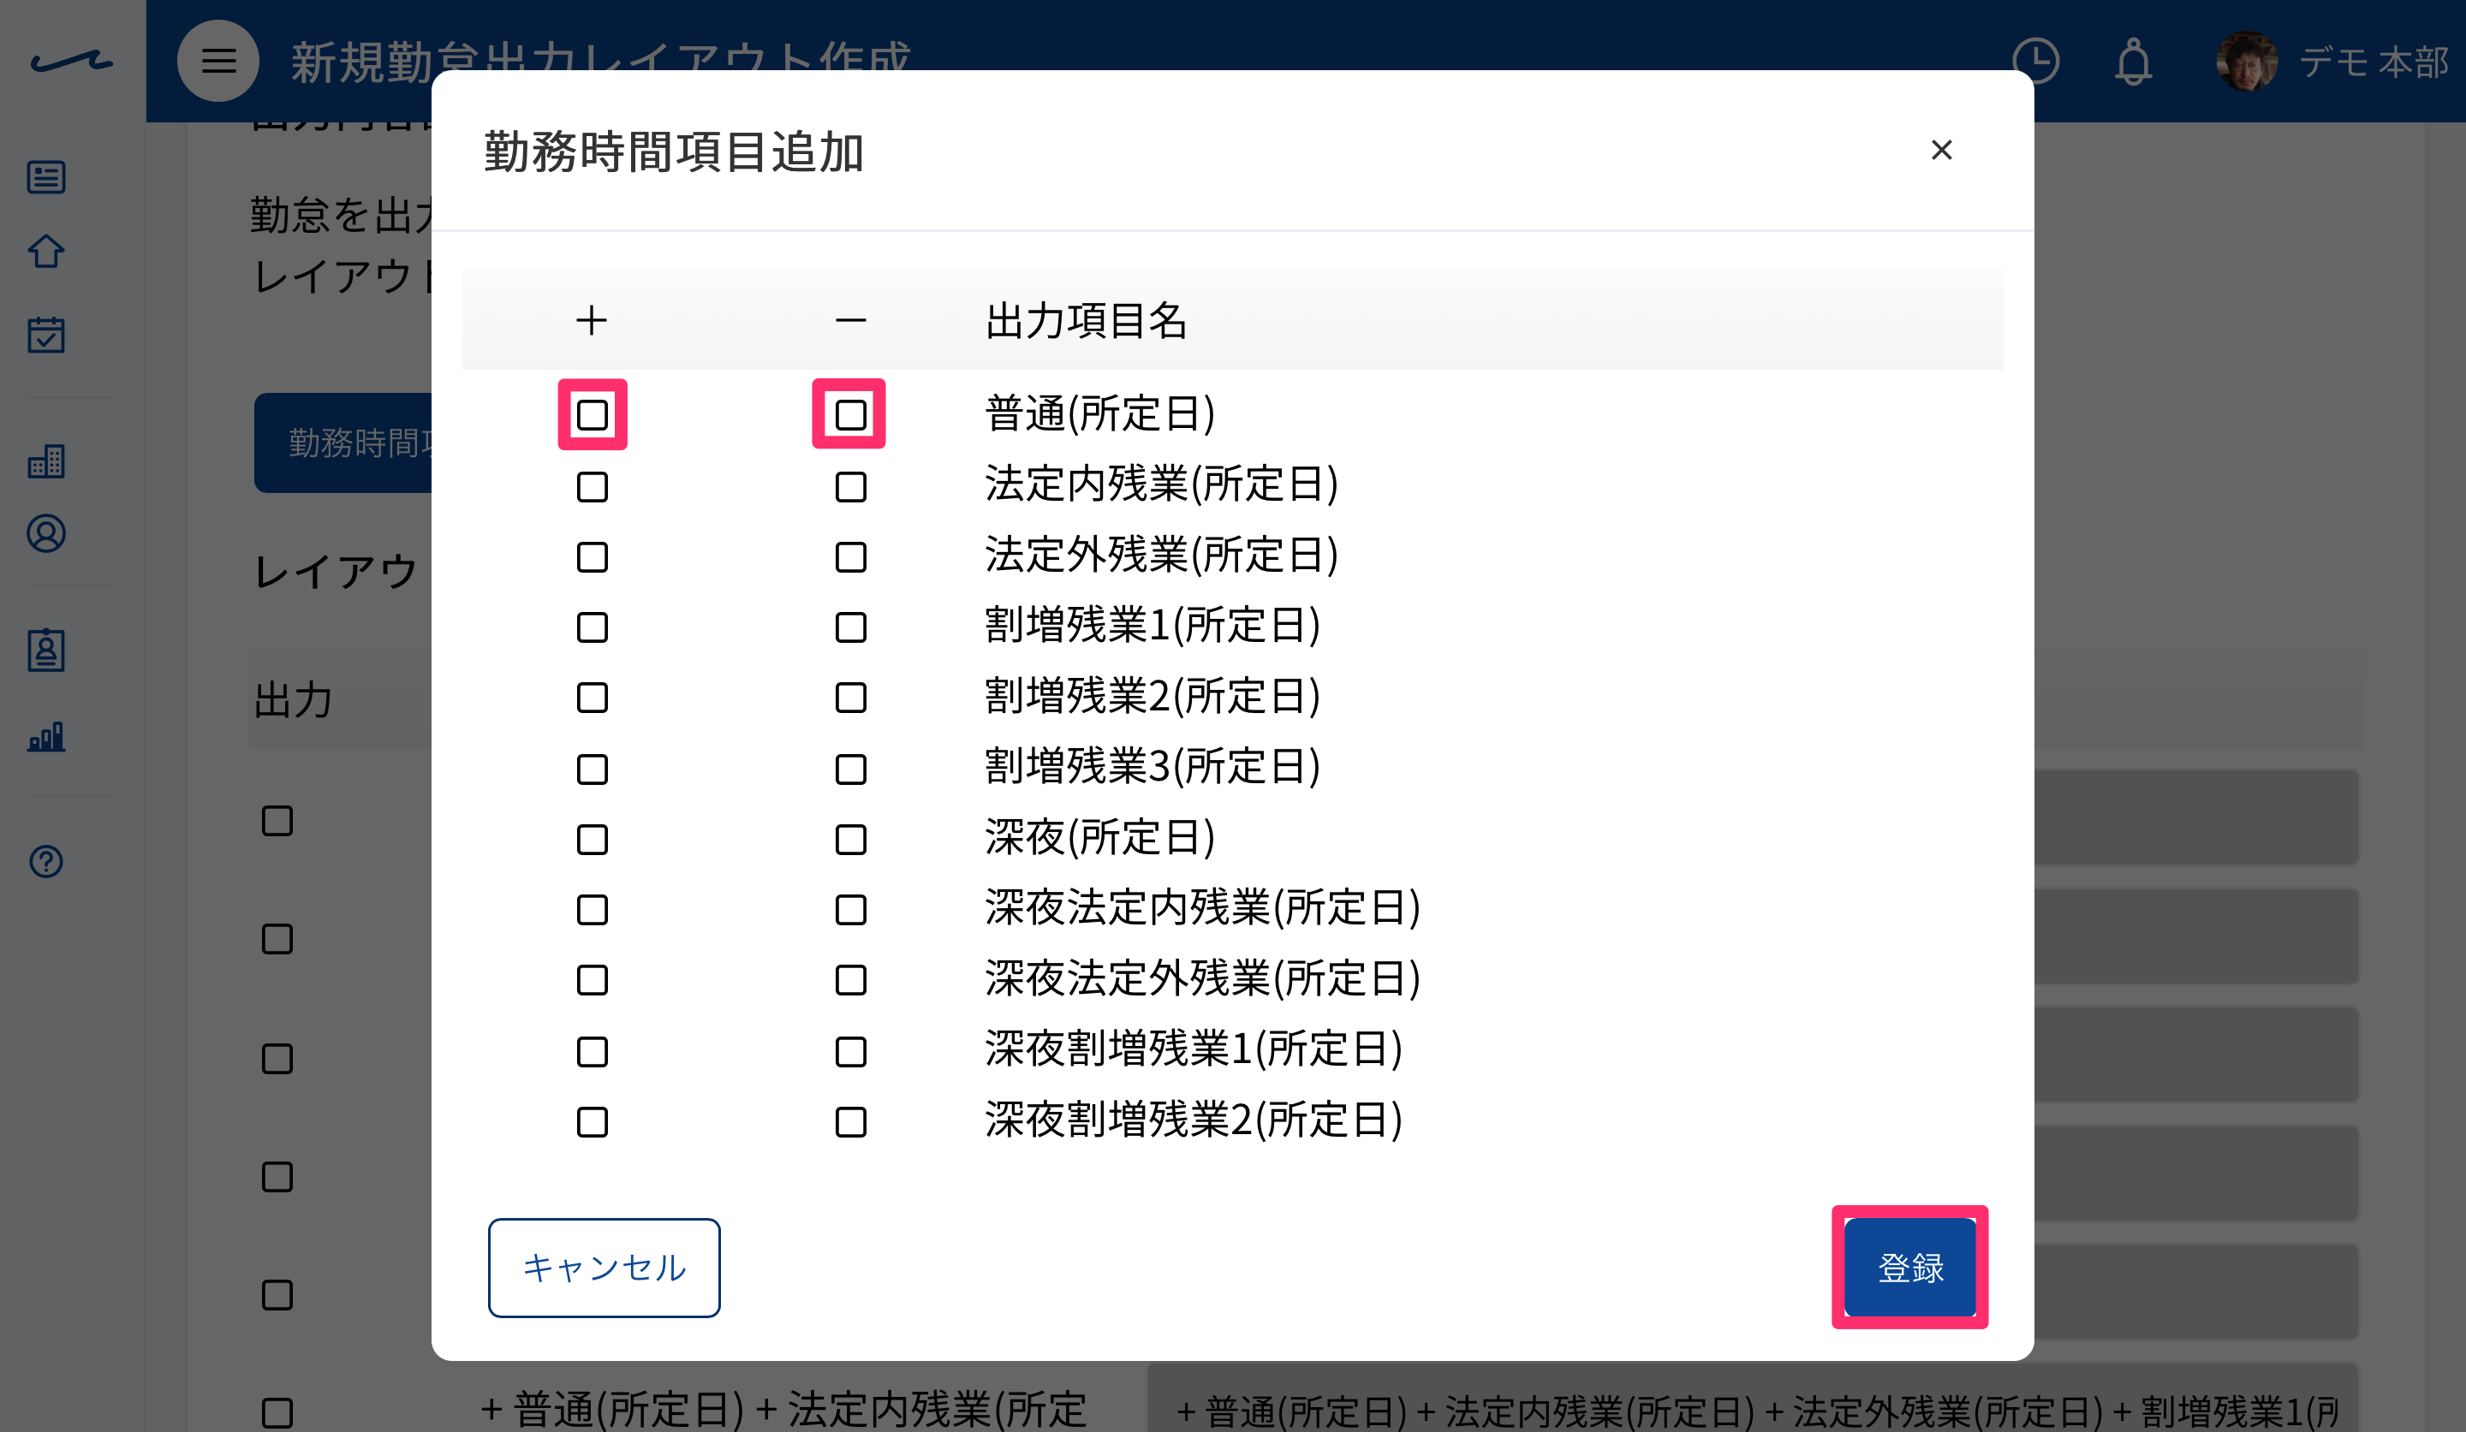
Task: Open the calendar check sidebar icon
Action: pos(46,334)
